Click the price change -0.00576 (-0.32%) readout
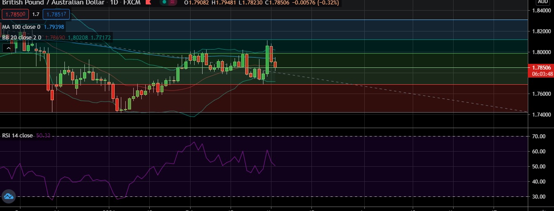Screen dimensions: 554x211 [315, 2]
